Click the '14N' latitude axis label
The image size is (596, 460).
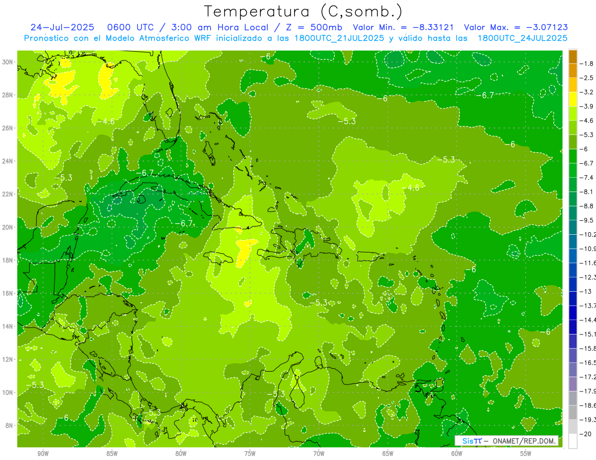tap(8, 327)
